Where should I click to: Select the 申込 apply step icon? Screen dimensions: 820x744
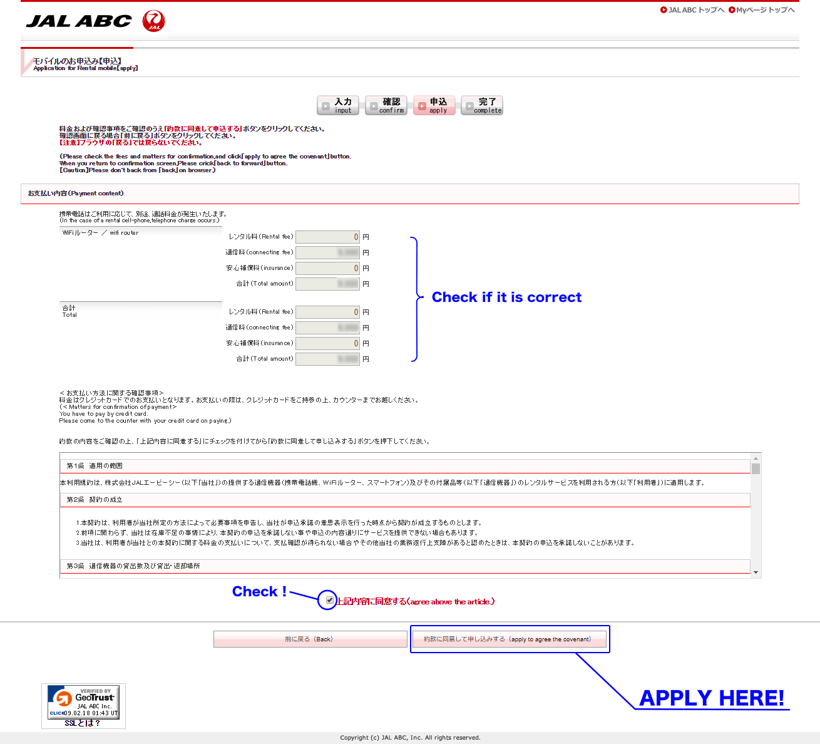(x=434, y=105)
